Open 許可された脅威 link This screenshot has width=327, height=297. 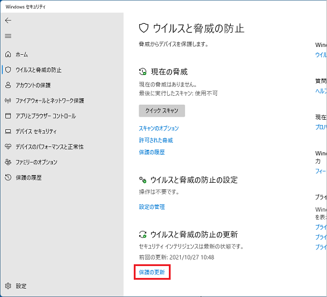click(156, 140)
